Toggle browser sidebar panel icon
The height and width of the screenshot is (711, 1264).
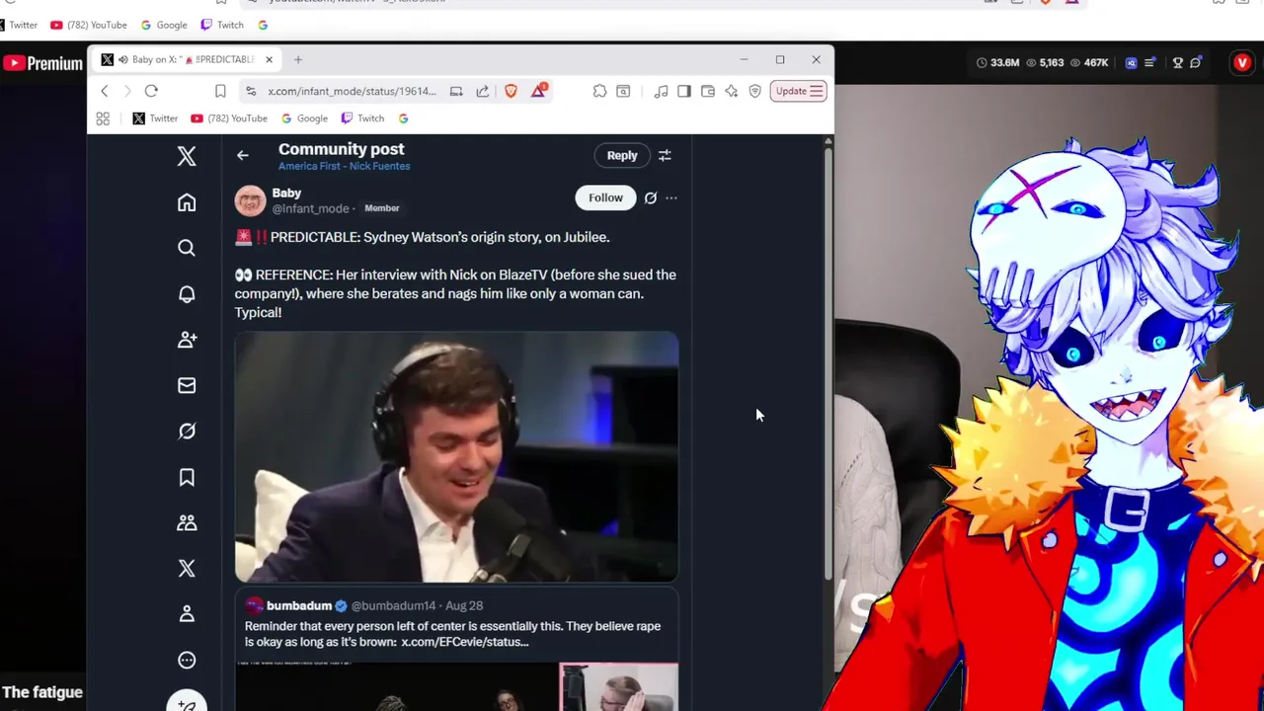point(684,91)
